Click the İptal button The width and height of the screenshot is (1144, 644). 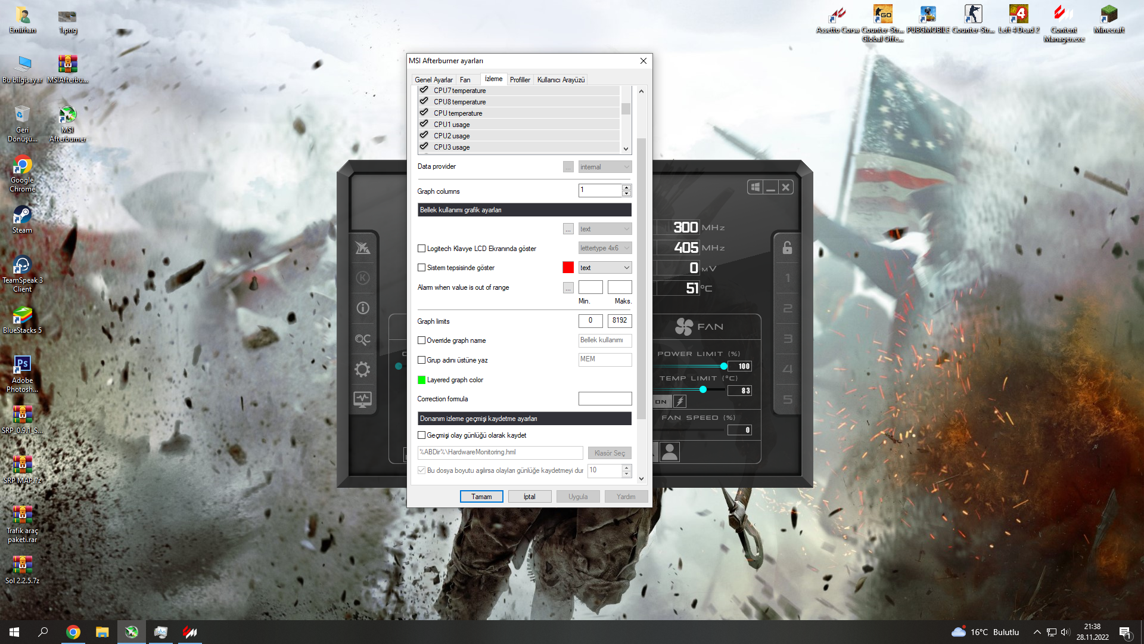(530, 497)
